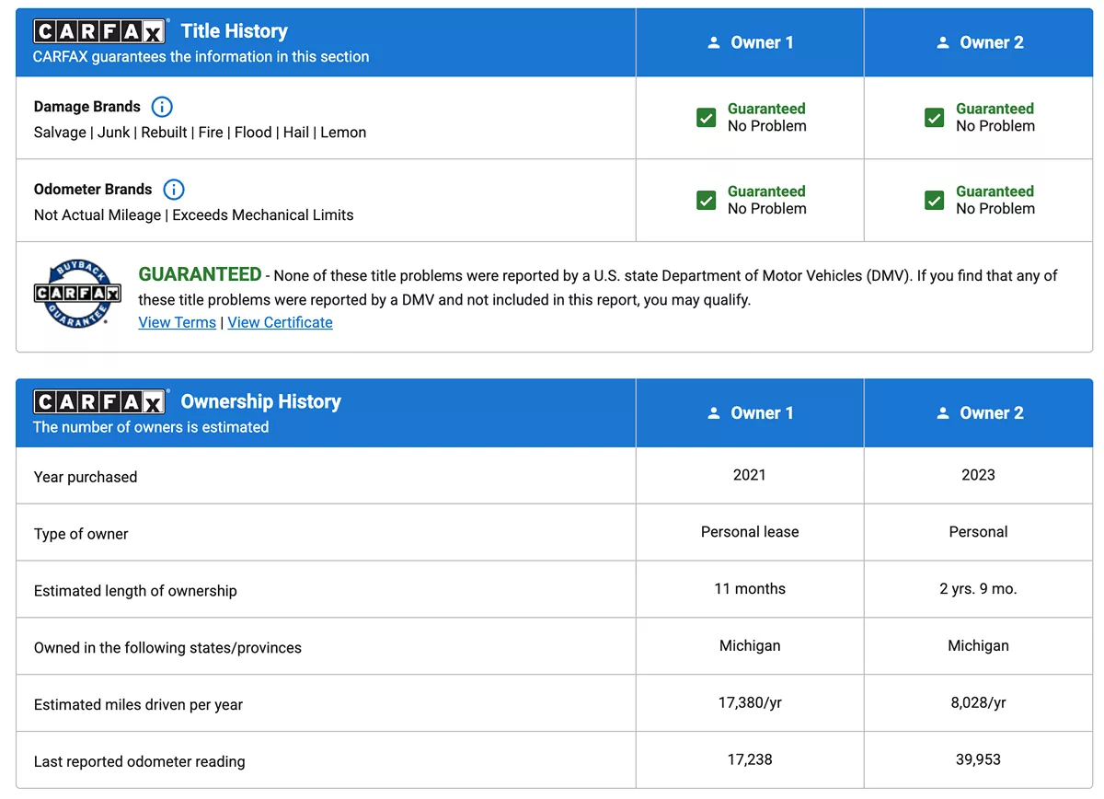
Task: Click Owner 2 person icon in Title History
Action: click(x=942, y=42)
